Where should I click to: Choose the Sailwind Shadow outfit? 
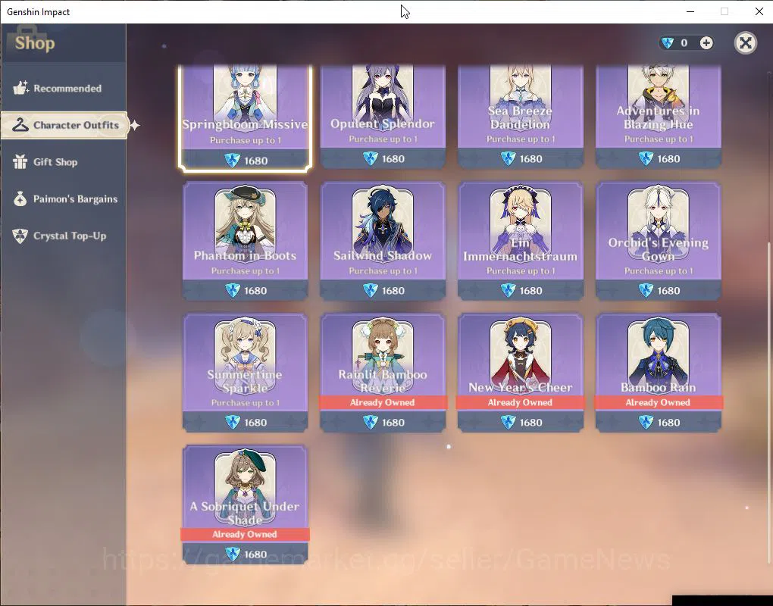(383, 241)
